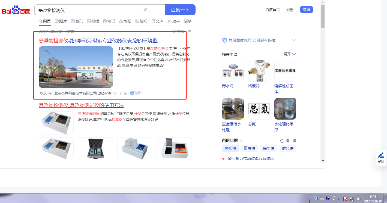Open the language bar options arrow
The image size is (387, 203).
(x=334, y=200)
